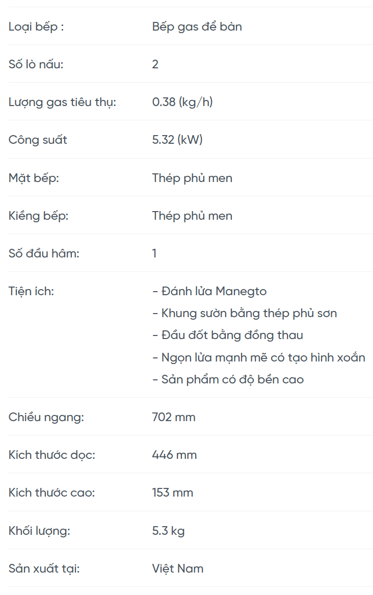This screenshot has height=595, width=373.
Task: Click the 'Mặt bếp' label
Action: click(x=34, y=178)
